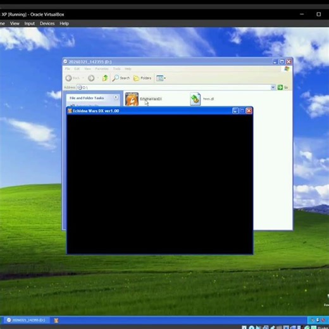Click the Explorer Back button
The image size is (329, 329).
click(x=72, y=78)
